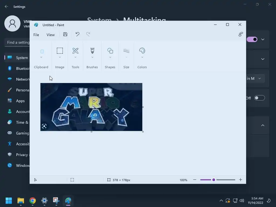276x207 pixels.
Task: Click the Size line thickness icon
Action: tap(126, 51)
